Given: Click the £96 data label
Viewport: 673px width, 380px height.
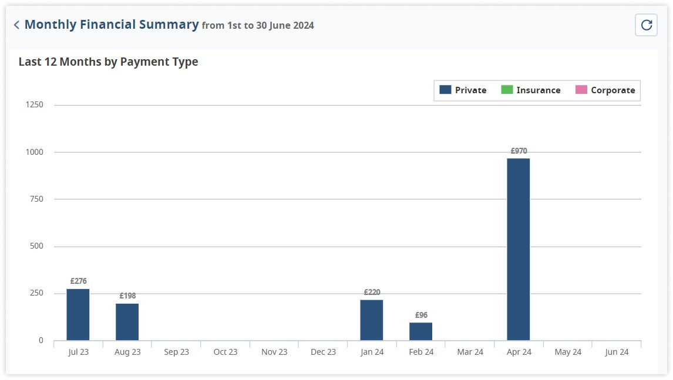Looking at the screenshot, I should point(421,315).
